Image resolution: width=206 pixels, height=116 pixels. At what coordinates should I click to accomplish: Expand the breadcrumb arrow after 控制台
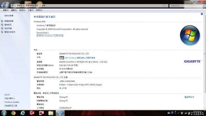(24, 6)
